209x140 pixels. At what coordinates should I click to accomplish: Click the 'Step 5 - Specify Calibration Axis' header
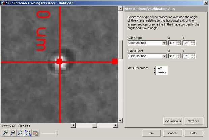pos(150,9)
